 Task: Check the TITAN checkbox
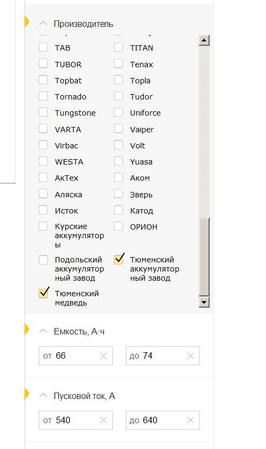pyautogui.click(x=118, y=47)
